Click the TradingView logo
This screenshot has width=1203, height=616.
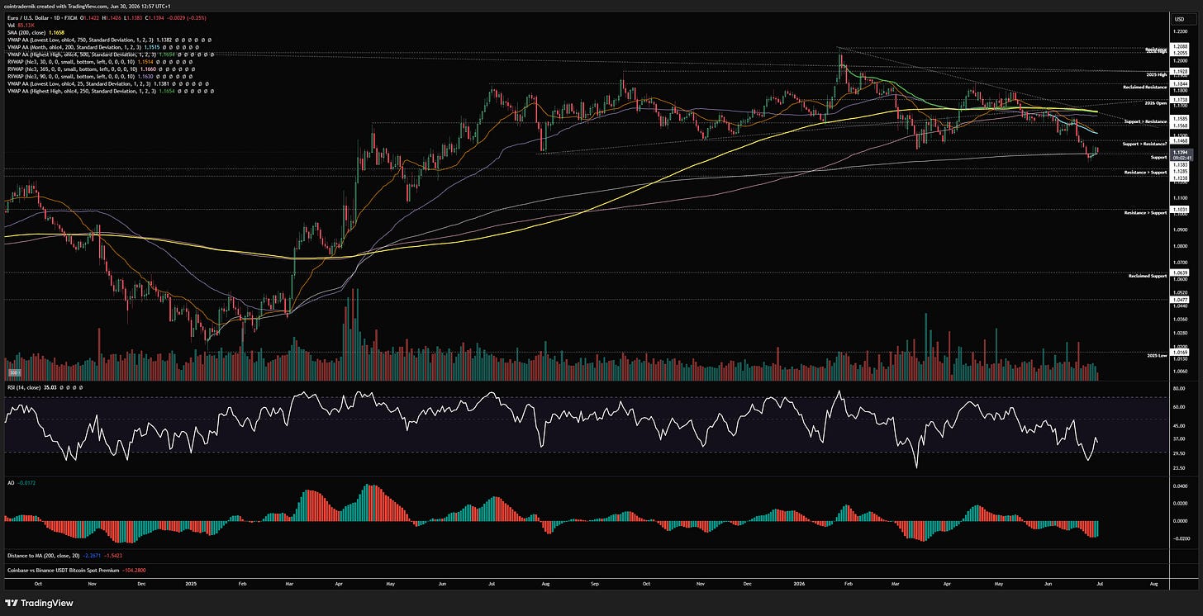click(x=39, y=603)
